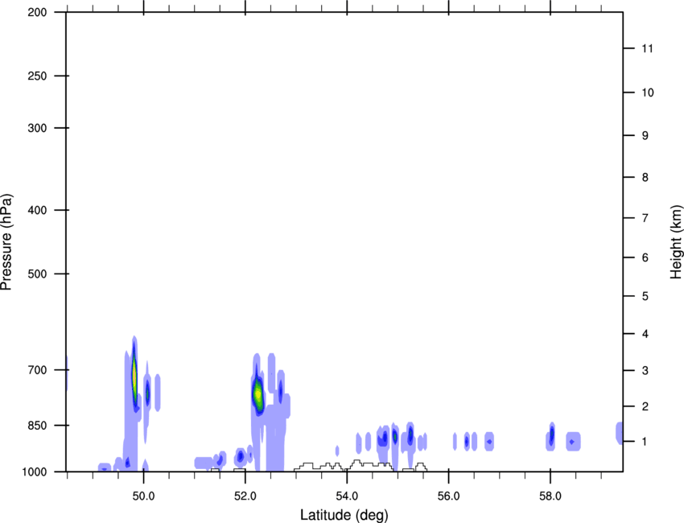684x523 pixels.
Task: Click the 250 pressure tick label
Action: click(x=38, y=76)
